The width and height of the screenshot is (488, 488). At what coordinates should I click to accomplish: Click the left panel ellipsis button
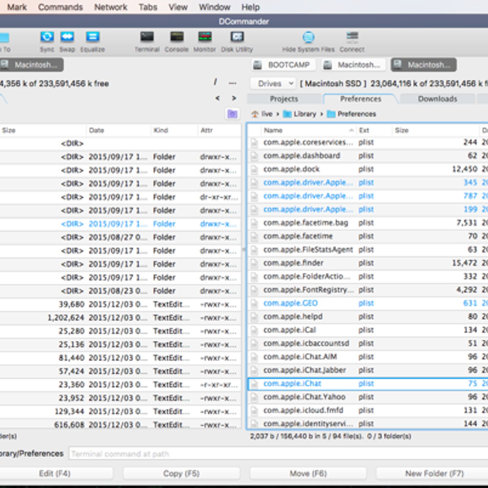click(232, 83)
